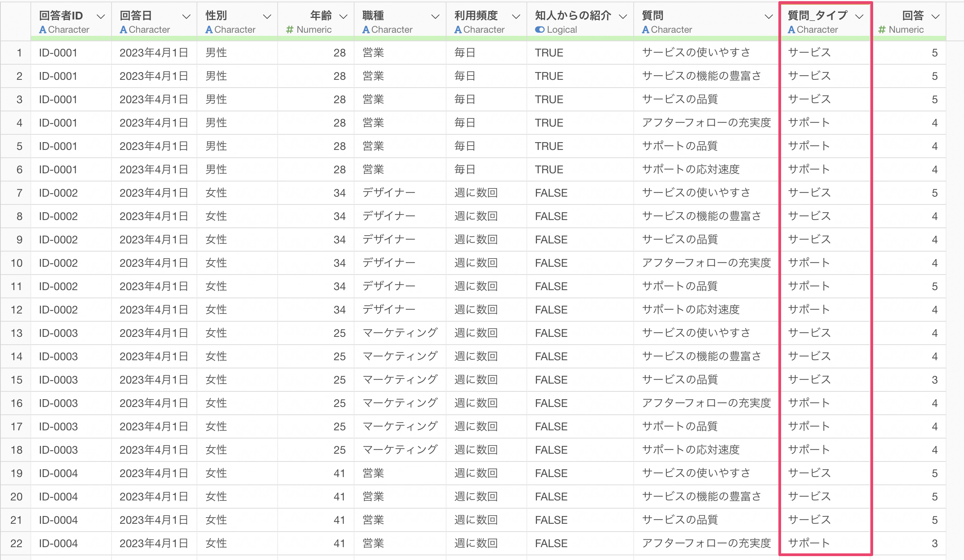Open the 回答日 column dropdown arrow
The width and height of the screenshot is (964, 560).
(x=186, y=16)
